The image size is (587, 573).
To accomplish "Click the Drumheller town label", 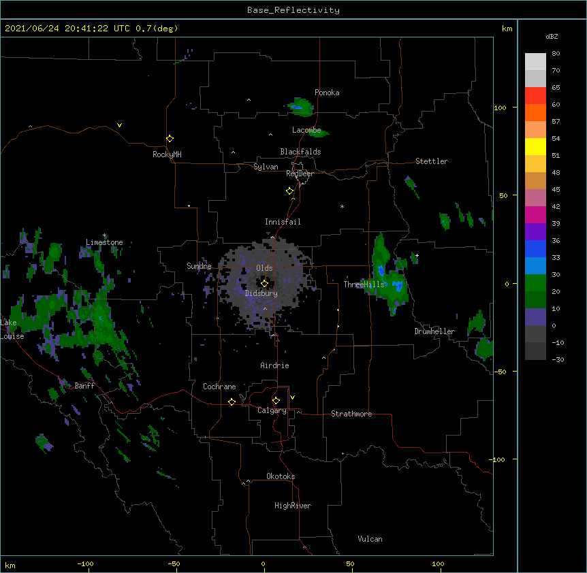I will tap(434, 331).
